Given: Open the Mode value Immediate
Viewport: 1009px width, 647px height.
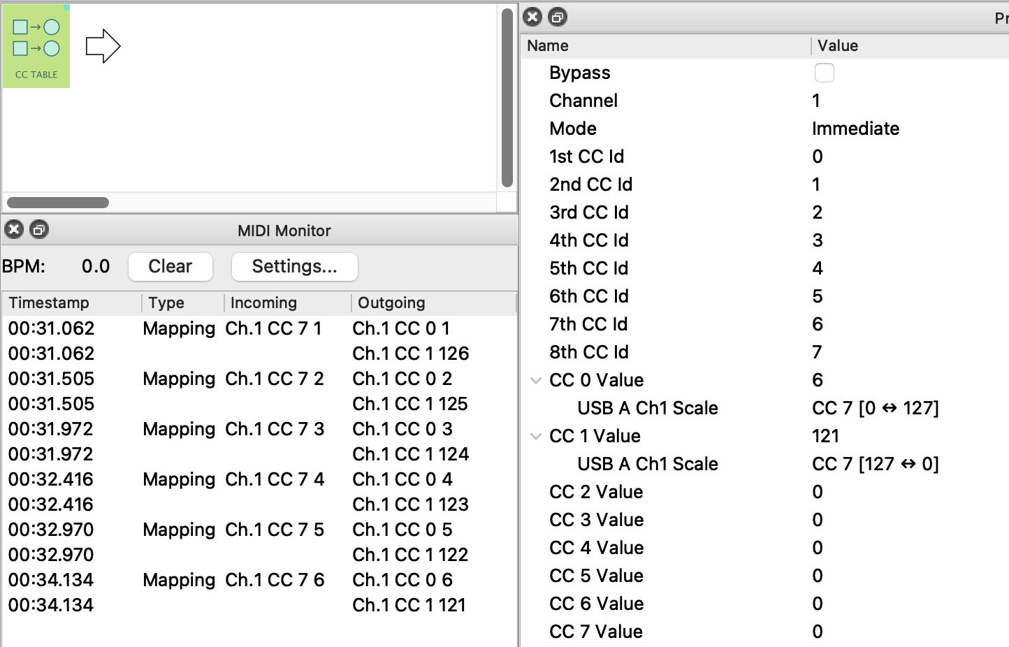Looking at the screenshot, I should 855,129.
